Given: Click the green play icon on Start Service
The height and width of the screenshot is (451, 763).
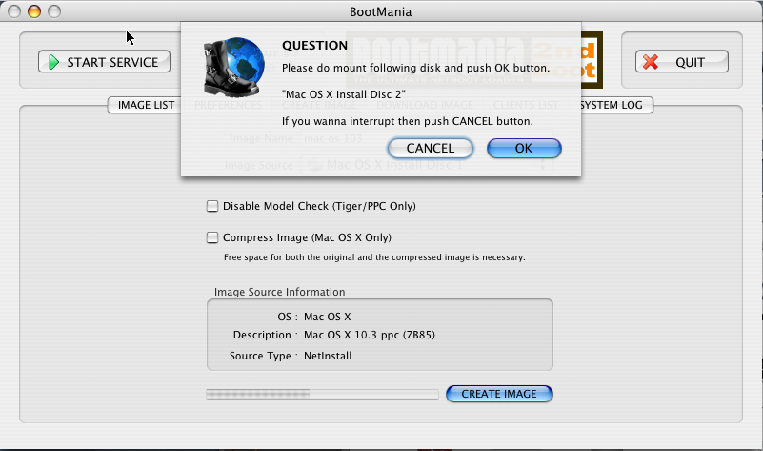Looking at the screenshot, I should point(53,62).
